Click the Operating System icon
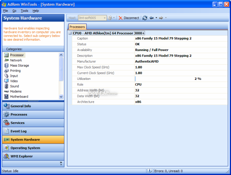The width and height of the screenshot is (231, 175). click(6, 148)
